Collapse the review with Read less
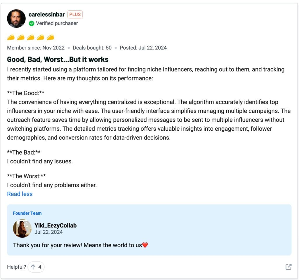The width and height of the screenshot is (299, 280). 20,194
